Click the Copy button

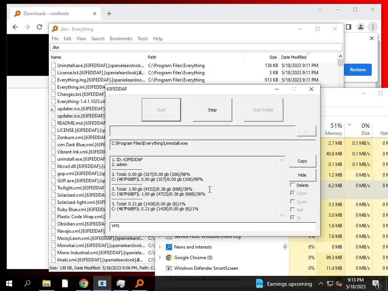(302, 161)
